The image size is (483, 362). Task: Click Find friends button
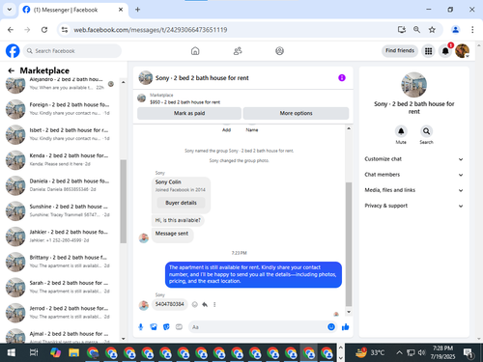coord(400,50)
